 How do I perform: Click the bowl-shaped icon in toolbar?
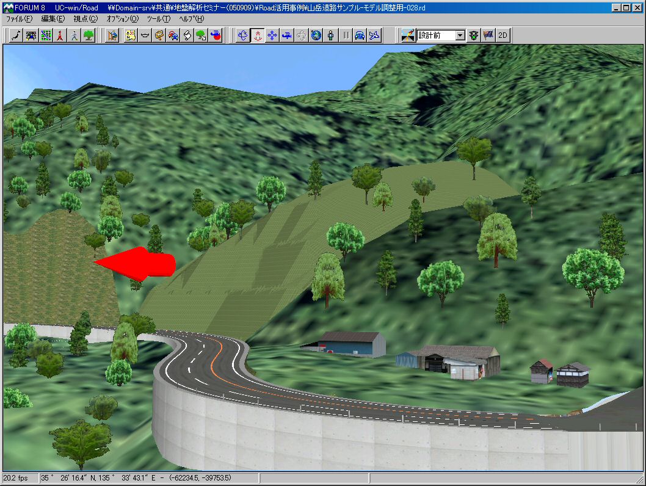coord(145,35)
